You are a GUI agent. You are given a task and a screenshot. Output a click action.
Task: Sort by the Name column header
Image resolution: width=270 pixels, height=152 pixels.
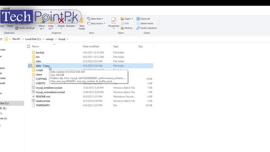click(x=35, y=46)
